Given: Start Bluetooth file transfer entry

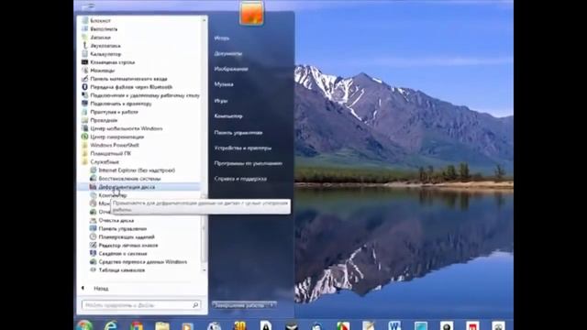Looking at the screenshot, I should 131,87.
